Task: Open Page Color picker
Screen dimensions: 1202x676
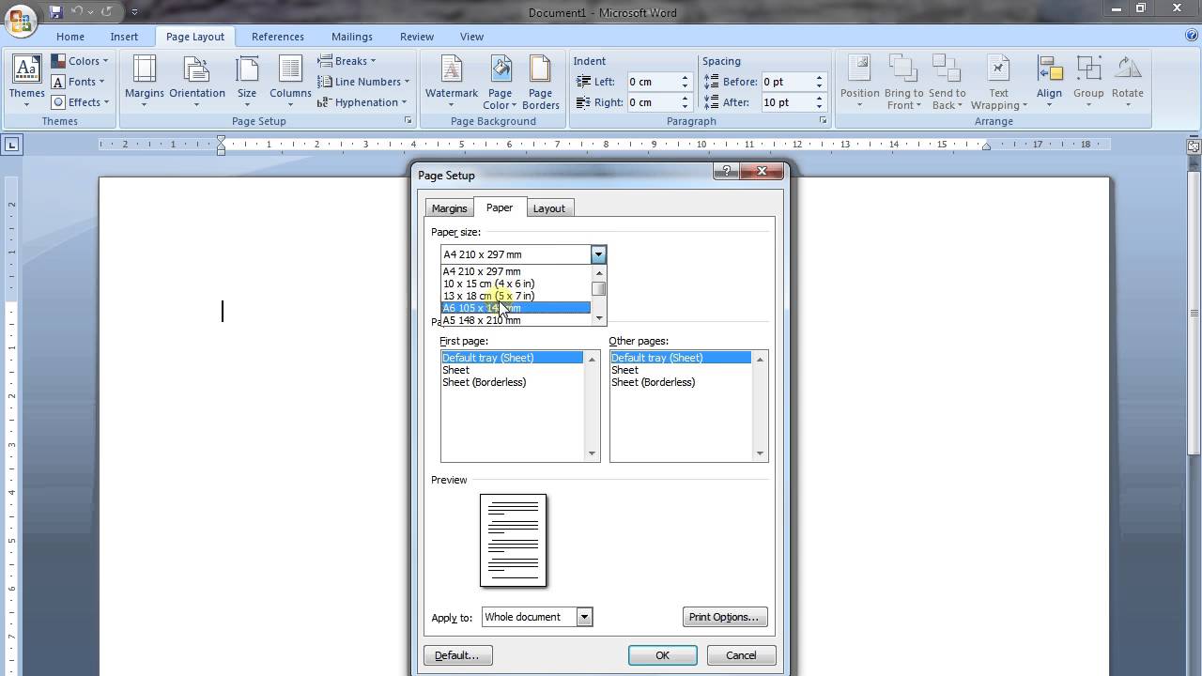Action: (500, 81)
